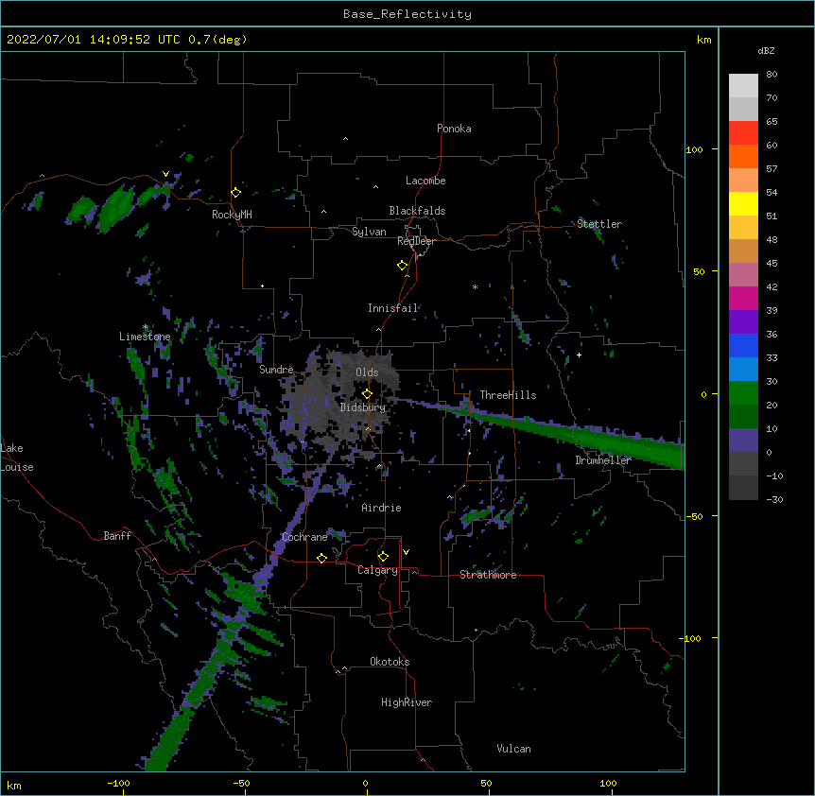This screenshot has width=815, height=796.
Task: Click the white plus marker northeast of ThreeHills
Action: [x=579, y=355]
